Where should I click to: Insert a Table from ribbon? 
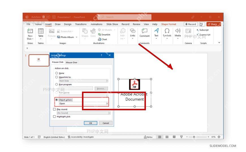tap(41, 33)
